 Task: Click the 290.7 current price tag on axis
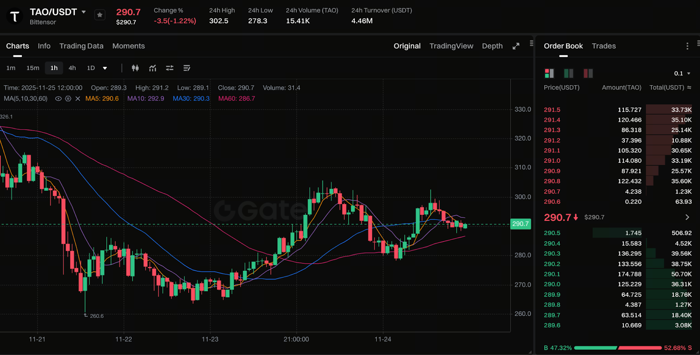(521, 224)
